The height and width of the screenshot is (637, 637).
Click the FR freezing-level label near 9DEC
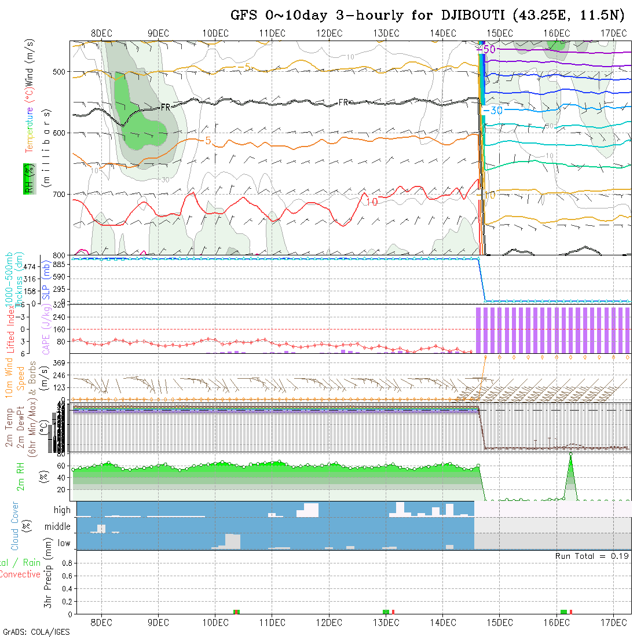[165, 107]
